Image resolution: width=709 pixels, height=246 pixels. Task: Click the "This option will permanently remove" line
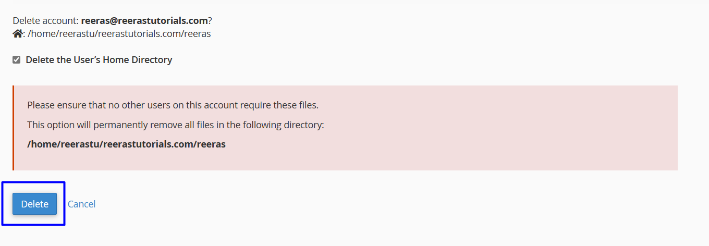(175, 125)
